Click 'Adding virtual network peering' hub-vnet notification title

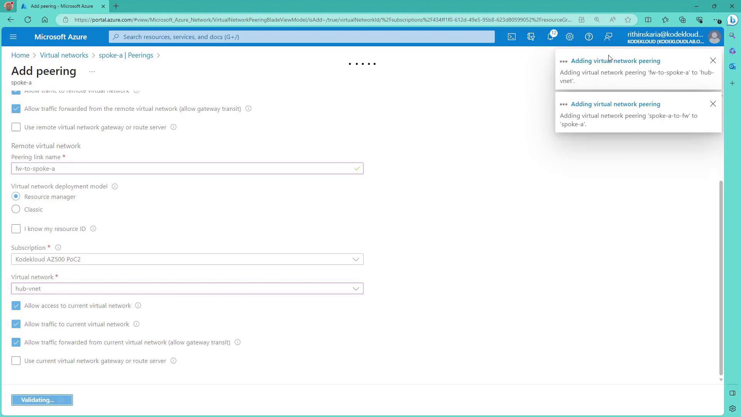[615, 61]
